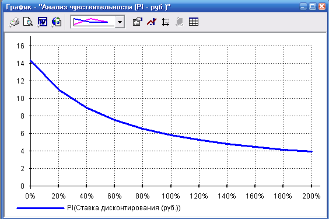Click legend entry PI(Ставка дисконтирования (руб.))
Viewport: 329px width, 219px height.
pos(124,208)
